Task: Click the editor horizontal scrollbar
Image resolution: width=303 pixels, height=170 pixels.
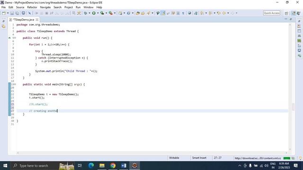Action: pyautogui.click(x=152, y=153)
